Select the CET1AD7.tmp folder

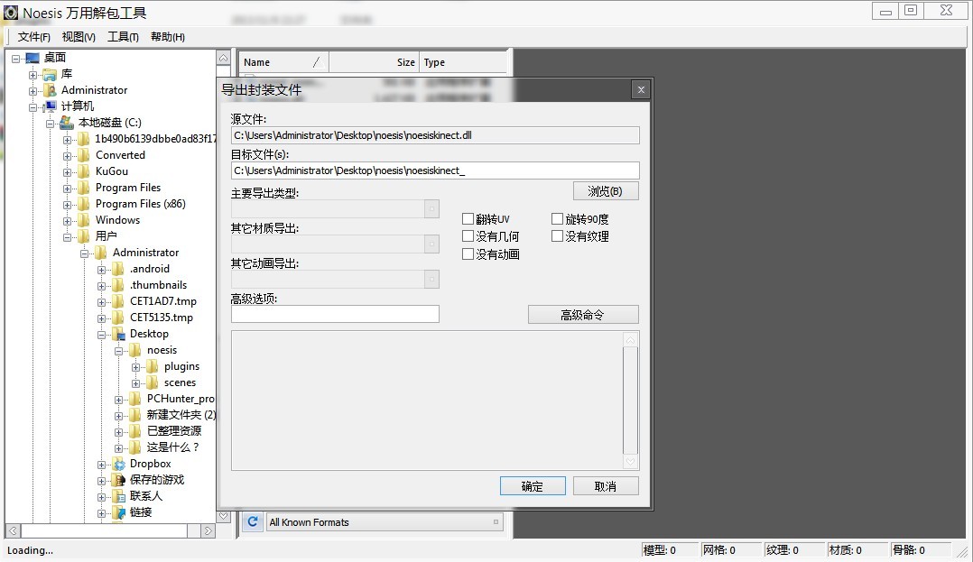pyautogui.click(x=163, y=301)
